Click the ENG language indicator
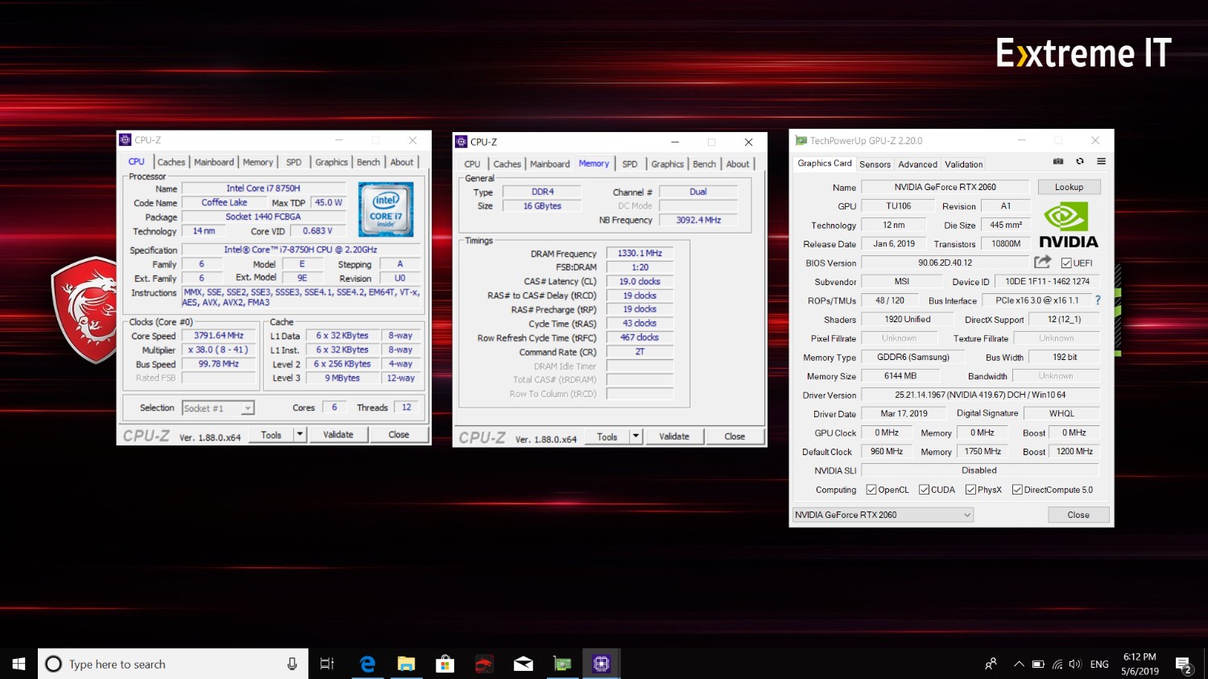Screen dimensions: 1208x679 click(1099, 665)
